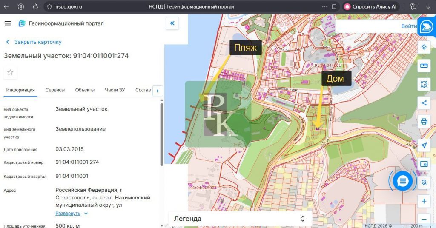This screenshot has width=436, height=228.
Task: Switch to the Сервисы tab
Action: [55, 90]
